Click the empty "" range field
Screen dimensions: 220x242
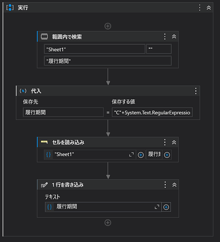(x=159, y=49)
